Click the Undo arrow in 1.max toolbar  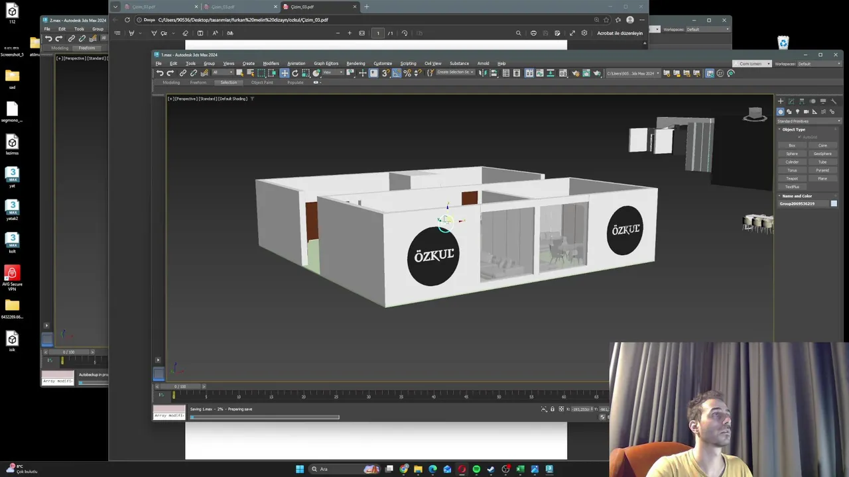(x=160, y=73)
